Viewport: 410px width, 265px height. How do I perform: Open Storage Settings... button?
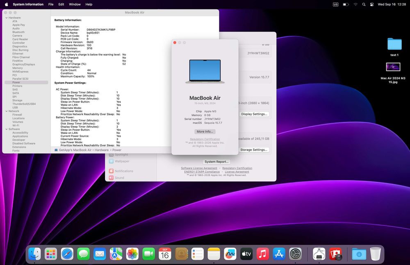(254, 150)
